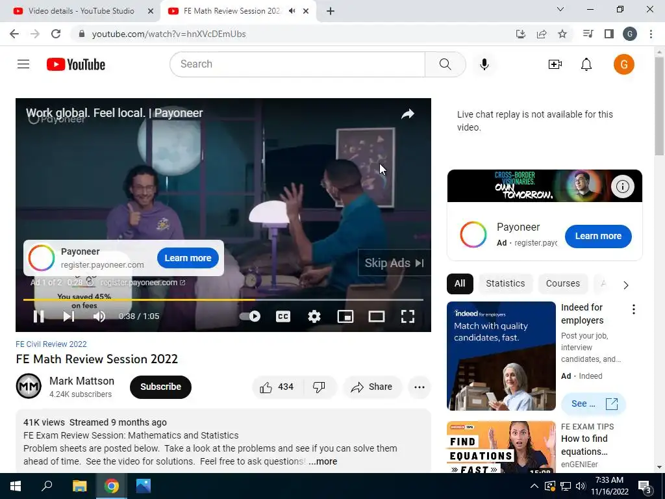Open register.payoneer.com link under overlay

point(143,282)
